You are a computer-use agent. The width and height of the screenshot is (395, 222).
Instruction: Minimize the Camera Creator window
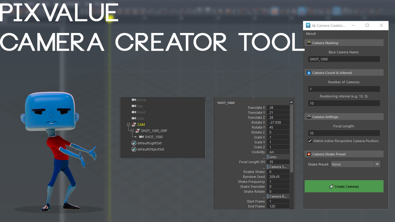353,26
